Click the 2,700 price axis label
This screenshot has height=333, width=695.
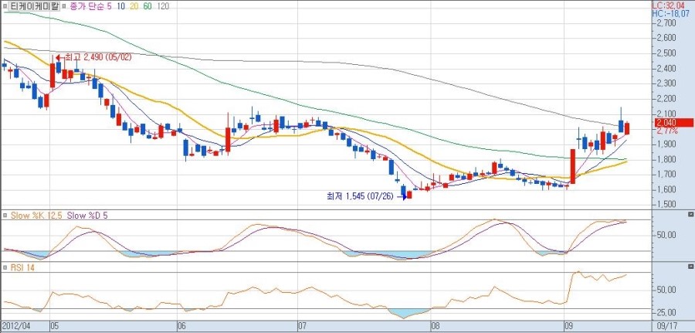[x=666, y=22]
